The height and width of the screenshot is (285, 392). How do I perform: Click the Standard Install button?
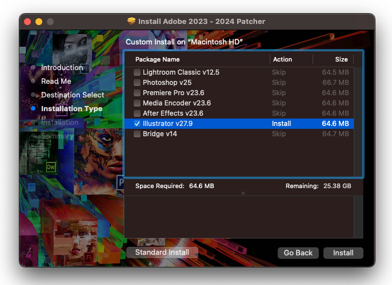pos(162,253)
